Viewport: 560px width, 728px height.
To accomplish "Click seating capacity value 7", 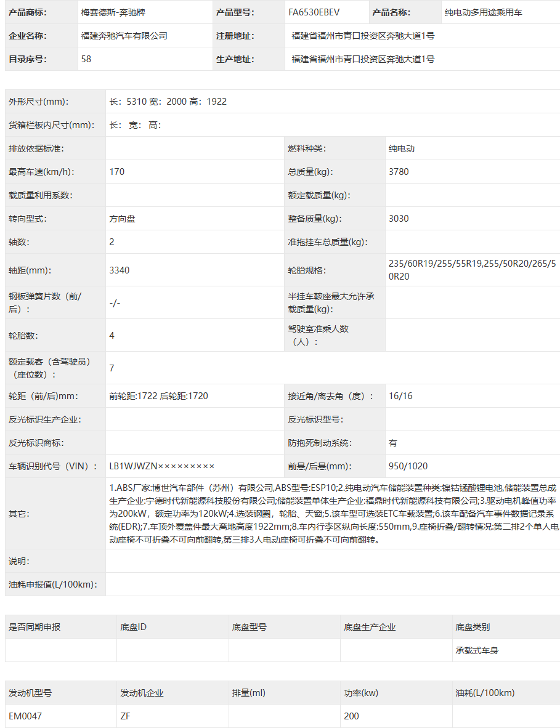I will (112, 368).
